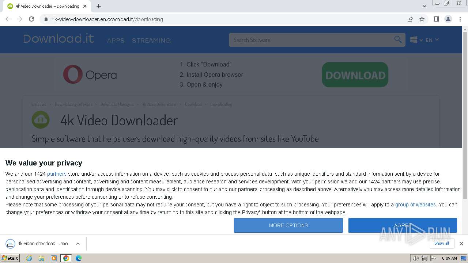
Task: Click the 4k Video Downloader page heading
Action: point(119,120)
